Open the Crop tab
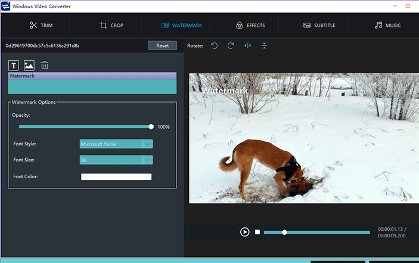Image resolution: width=419 pixels, height=263 pixels. (111, 26)
